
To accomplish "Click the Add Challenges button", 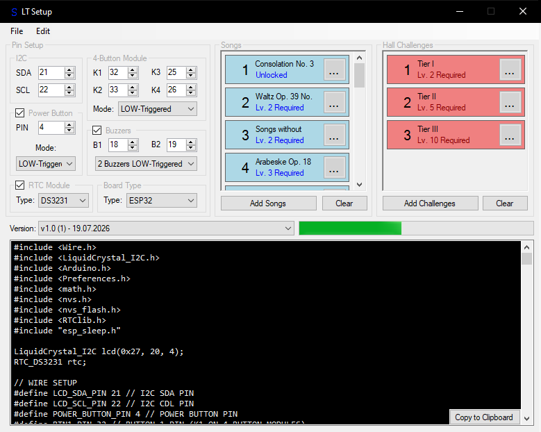I will pos(430,203).
